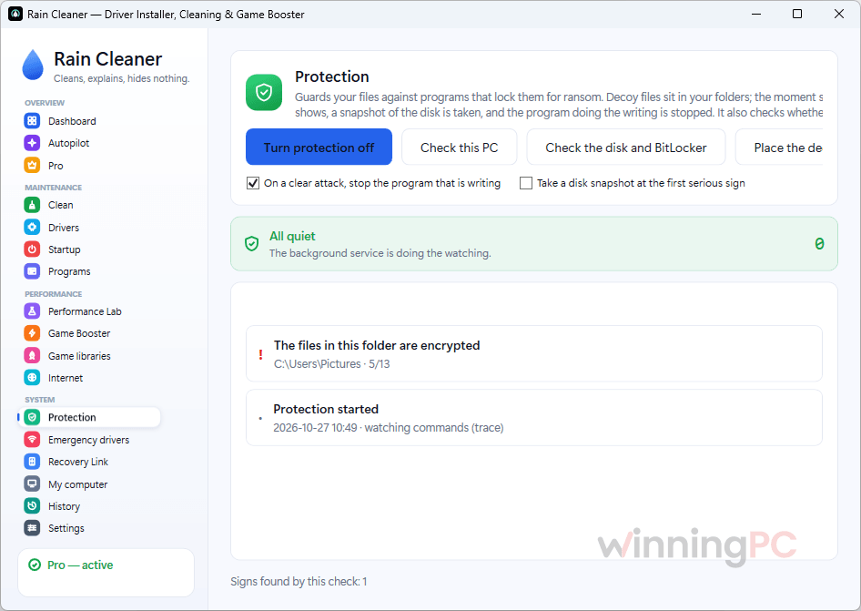Turn protection off
Viewport: 861px width, 611px height.
coord(319,148)
